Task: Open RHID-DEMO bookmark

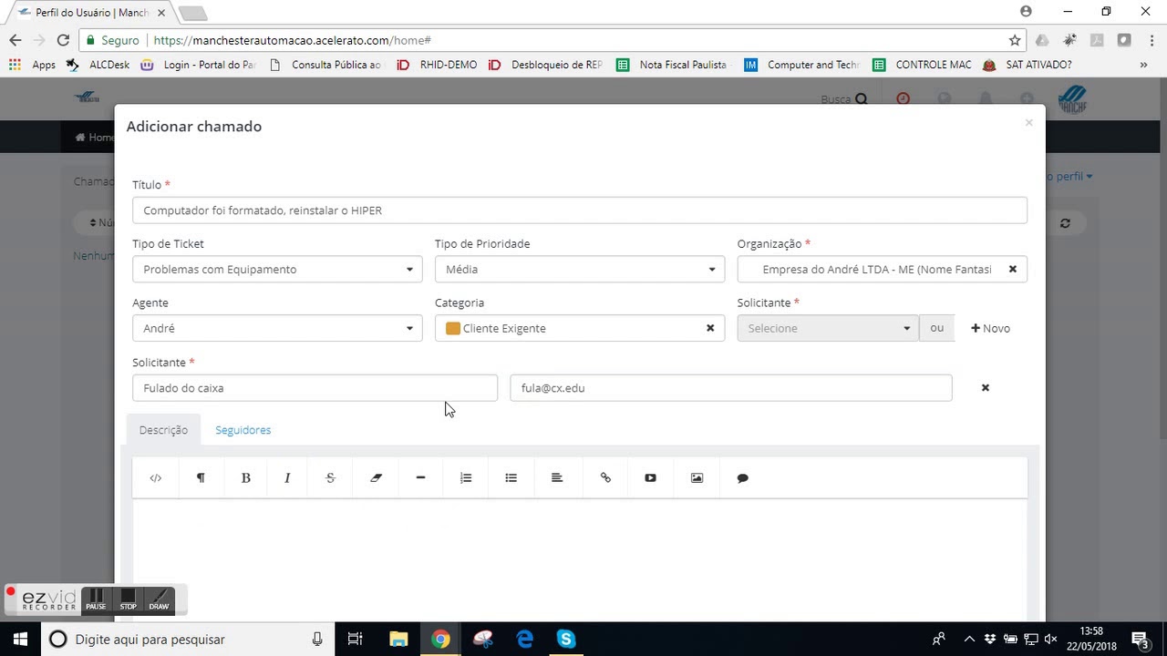Action: [438, 65]
